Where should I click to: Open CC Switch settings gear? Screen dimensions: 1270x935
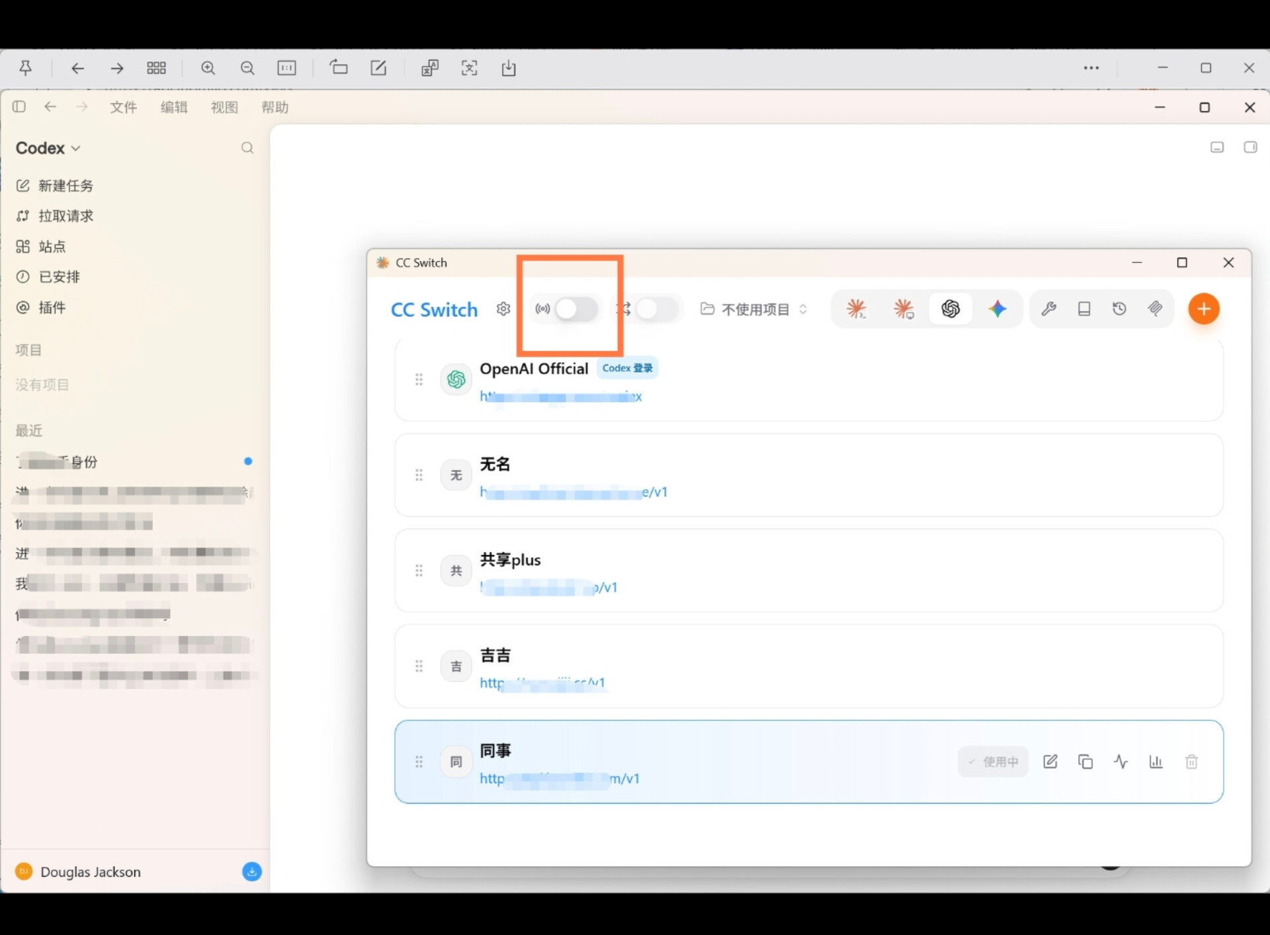[503, 309]
